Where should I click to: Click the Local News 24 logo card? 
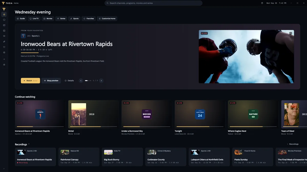(200, 114)
